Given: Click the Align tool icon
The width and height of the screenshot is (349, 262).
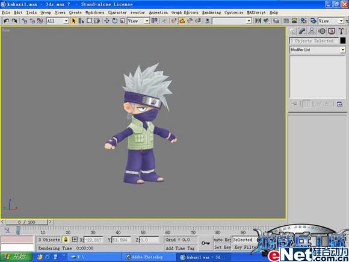Looking at the screenshot, I should (266, 21).
